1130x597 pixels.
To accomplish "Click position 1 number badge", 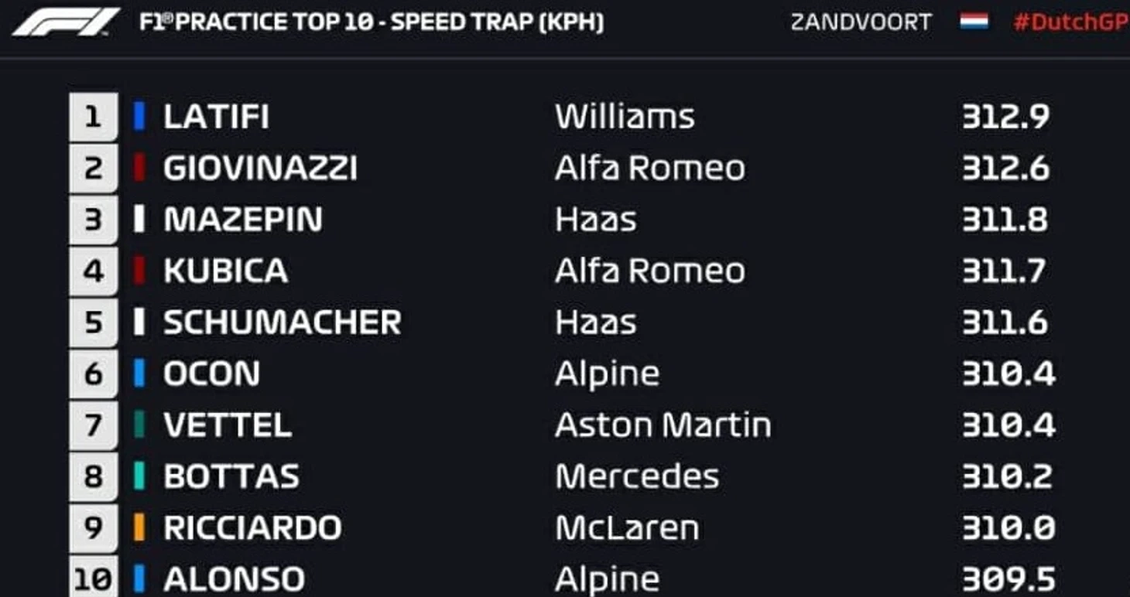I will pyautogui.click(x=94, y=118).
